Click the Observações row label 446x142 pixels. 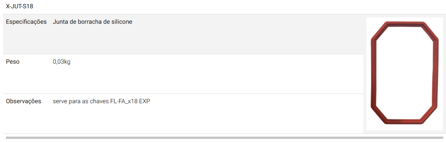23,101
